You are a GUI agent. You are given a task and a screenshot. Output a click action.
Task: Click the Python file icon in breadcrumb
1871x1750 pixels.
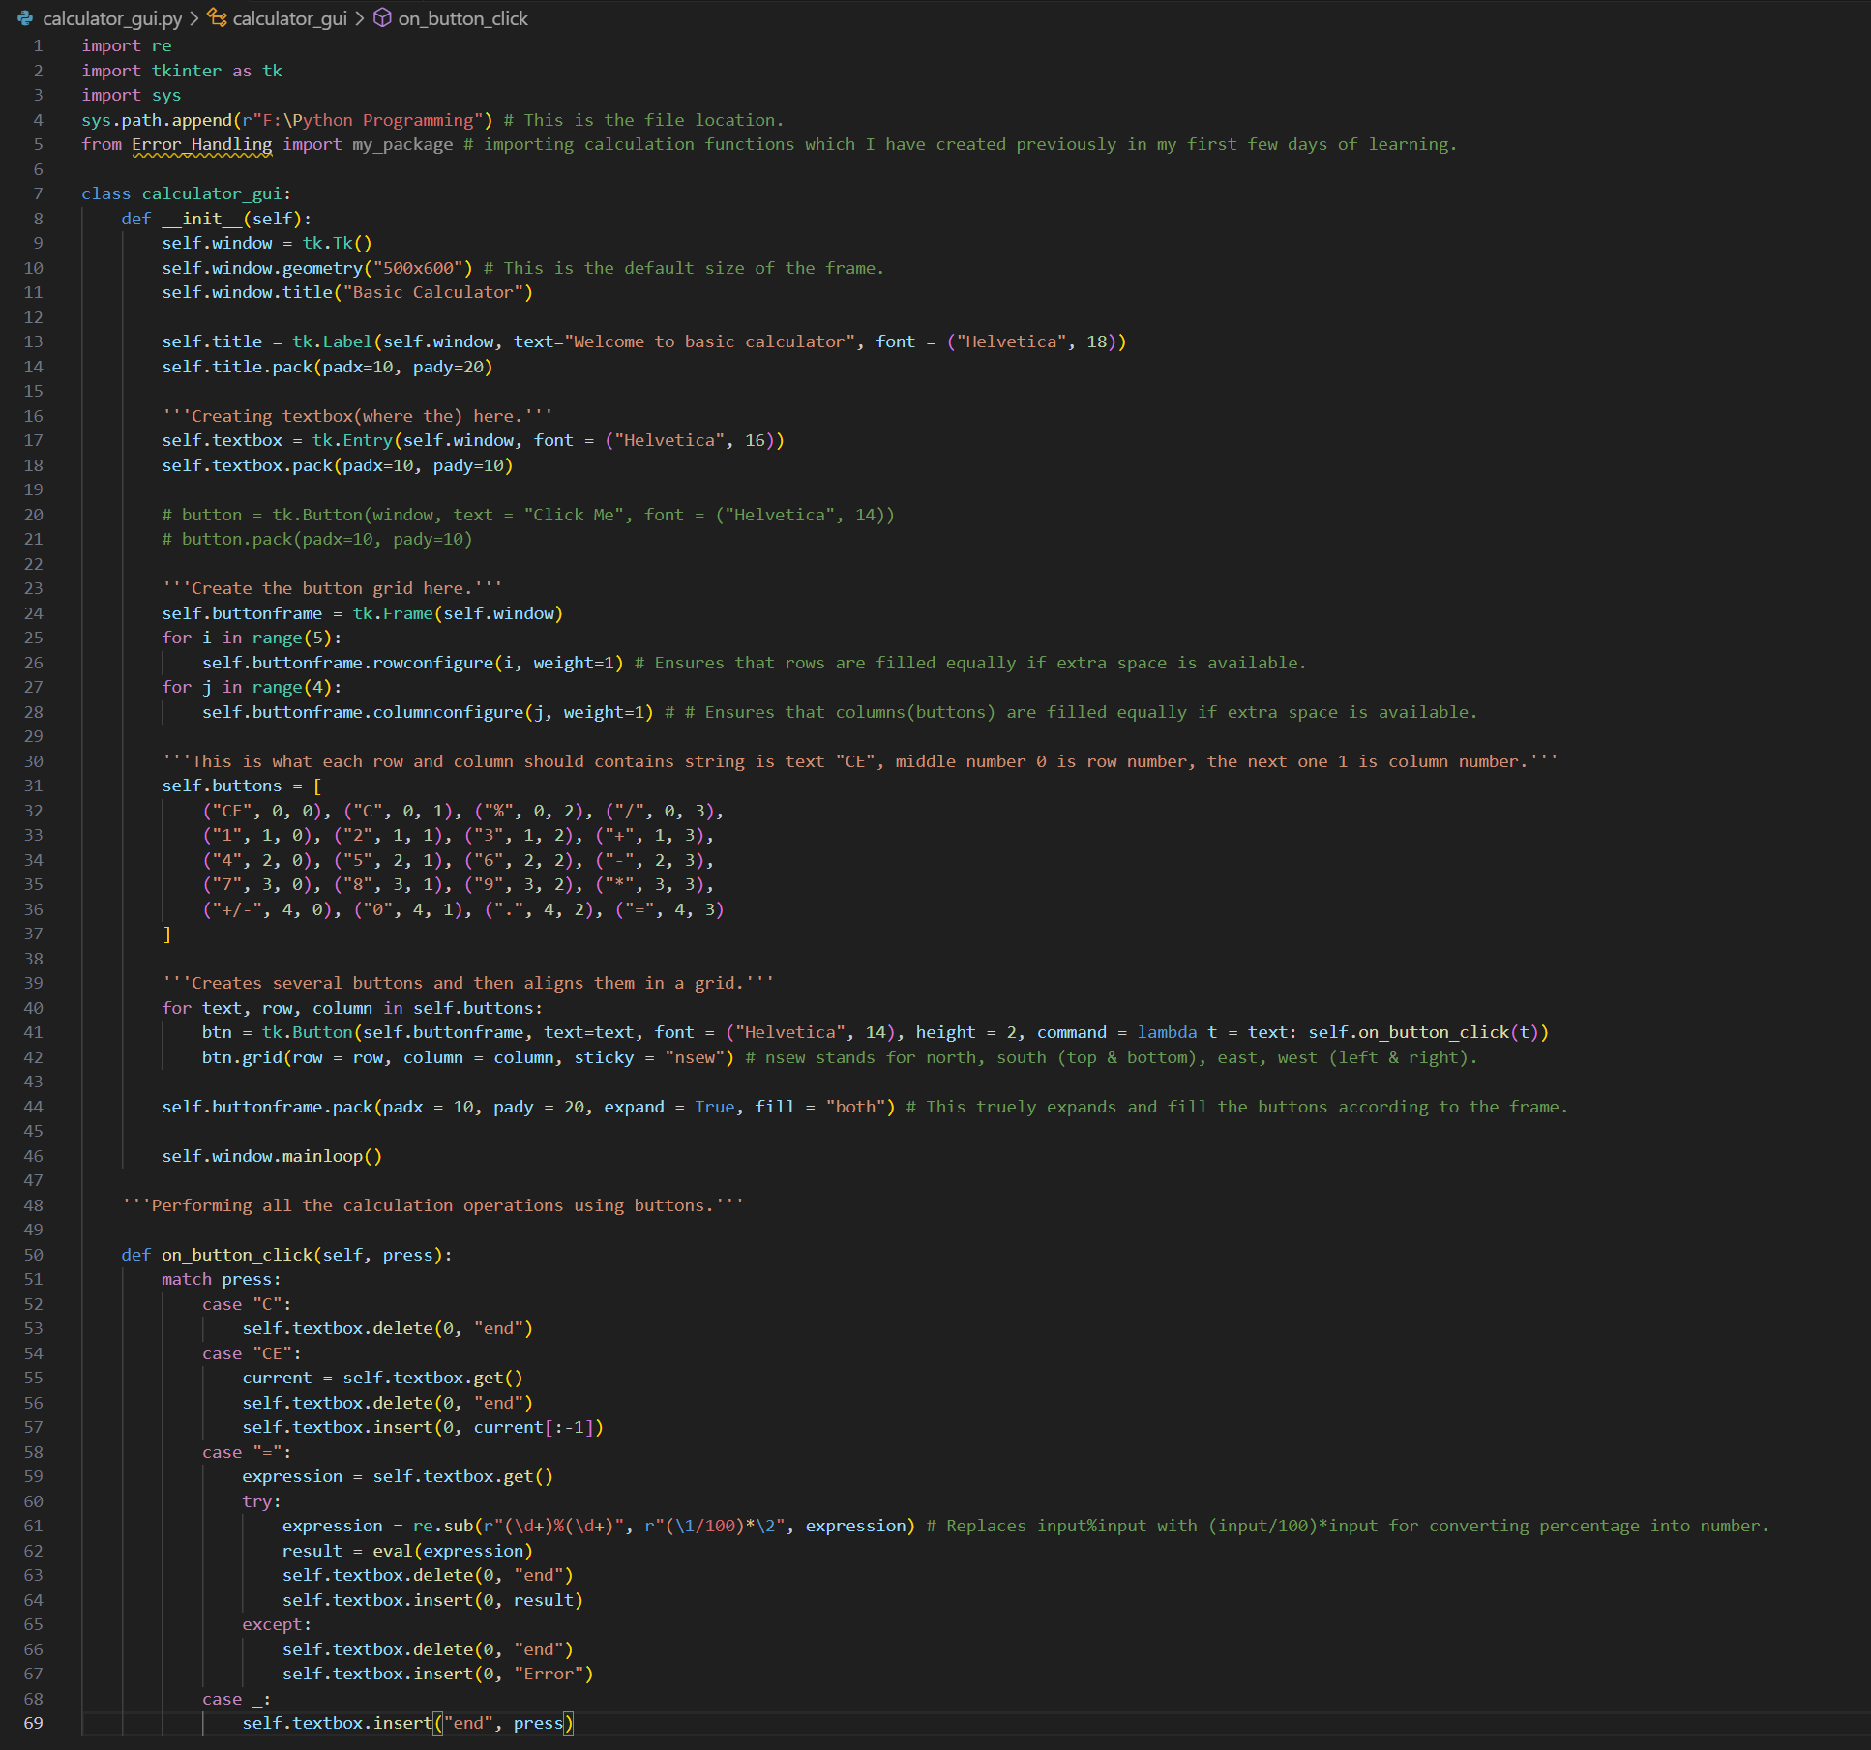pos(25,18)
